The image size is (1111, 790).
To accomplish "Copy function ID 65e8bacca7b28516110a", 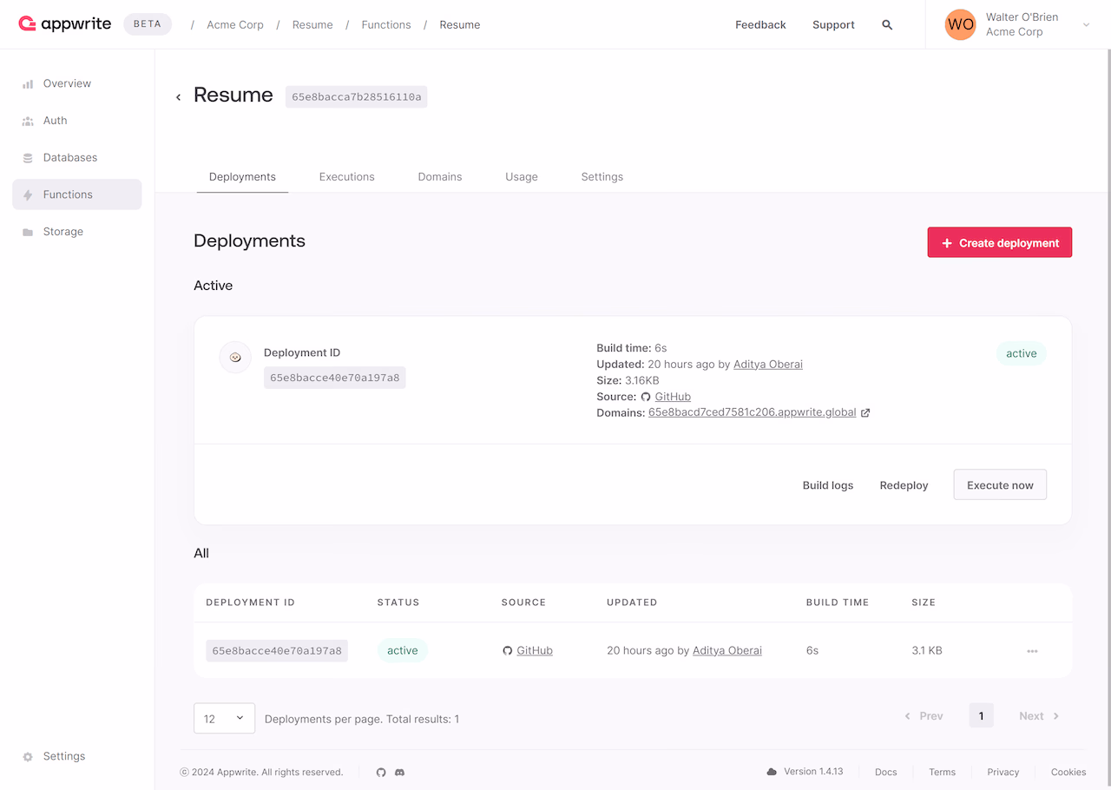I will point(357,97).
